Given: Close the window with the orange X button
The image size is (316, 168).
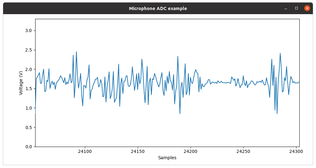Looking at the screenshot, I should pos(307,8).
